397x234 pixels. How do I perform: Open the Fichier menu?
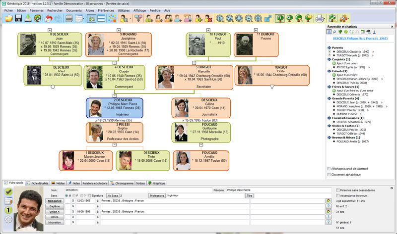8,10
